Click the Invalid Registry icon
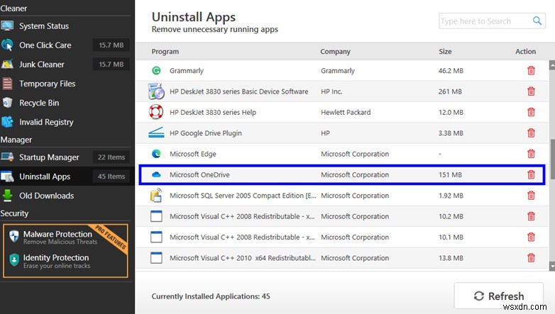Screen dimensions: 555x314 pos(7,122)
